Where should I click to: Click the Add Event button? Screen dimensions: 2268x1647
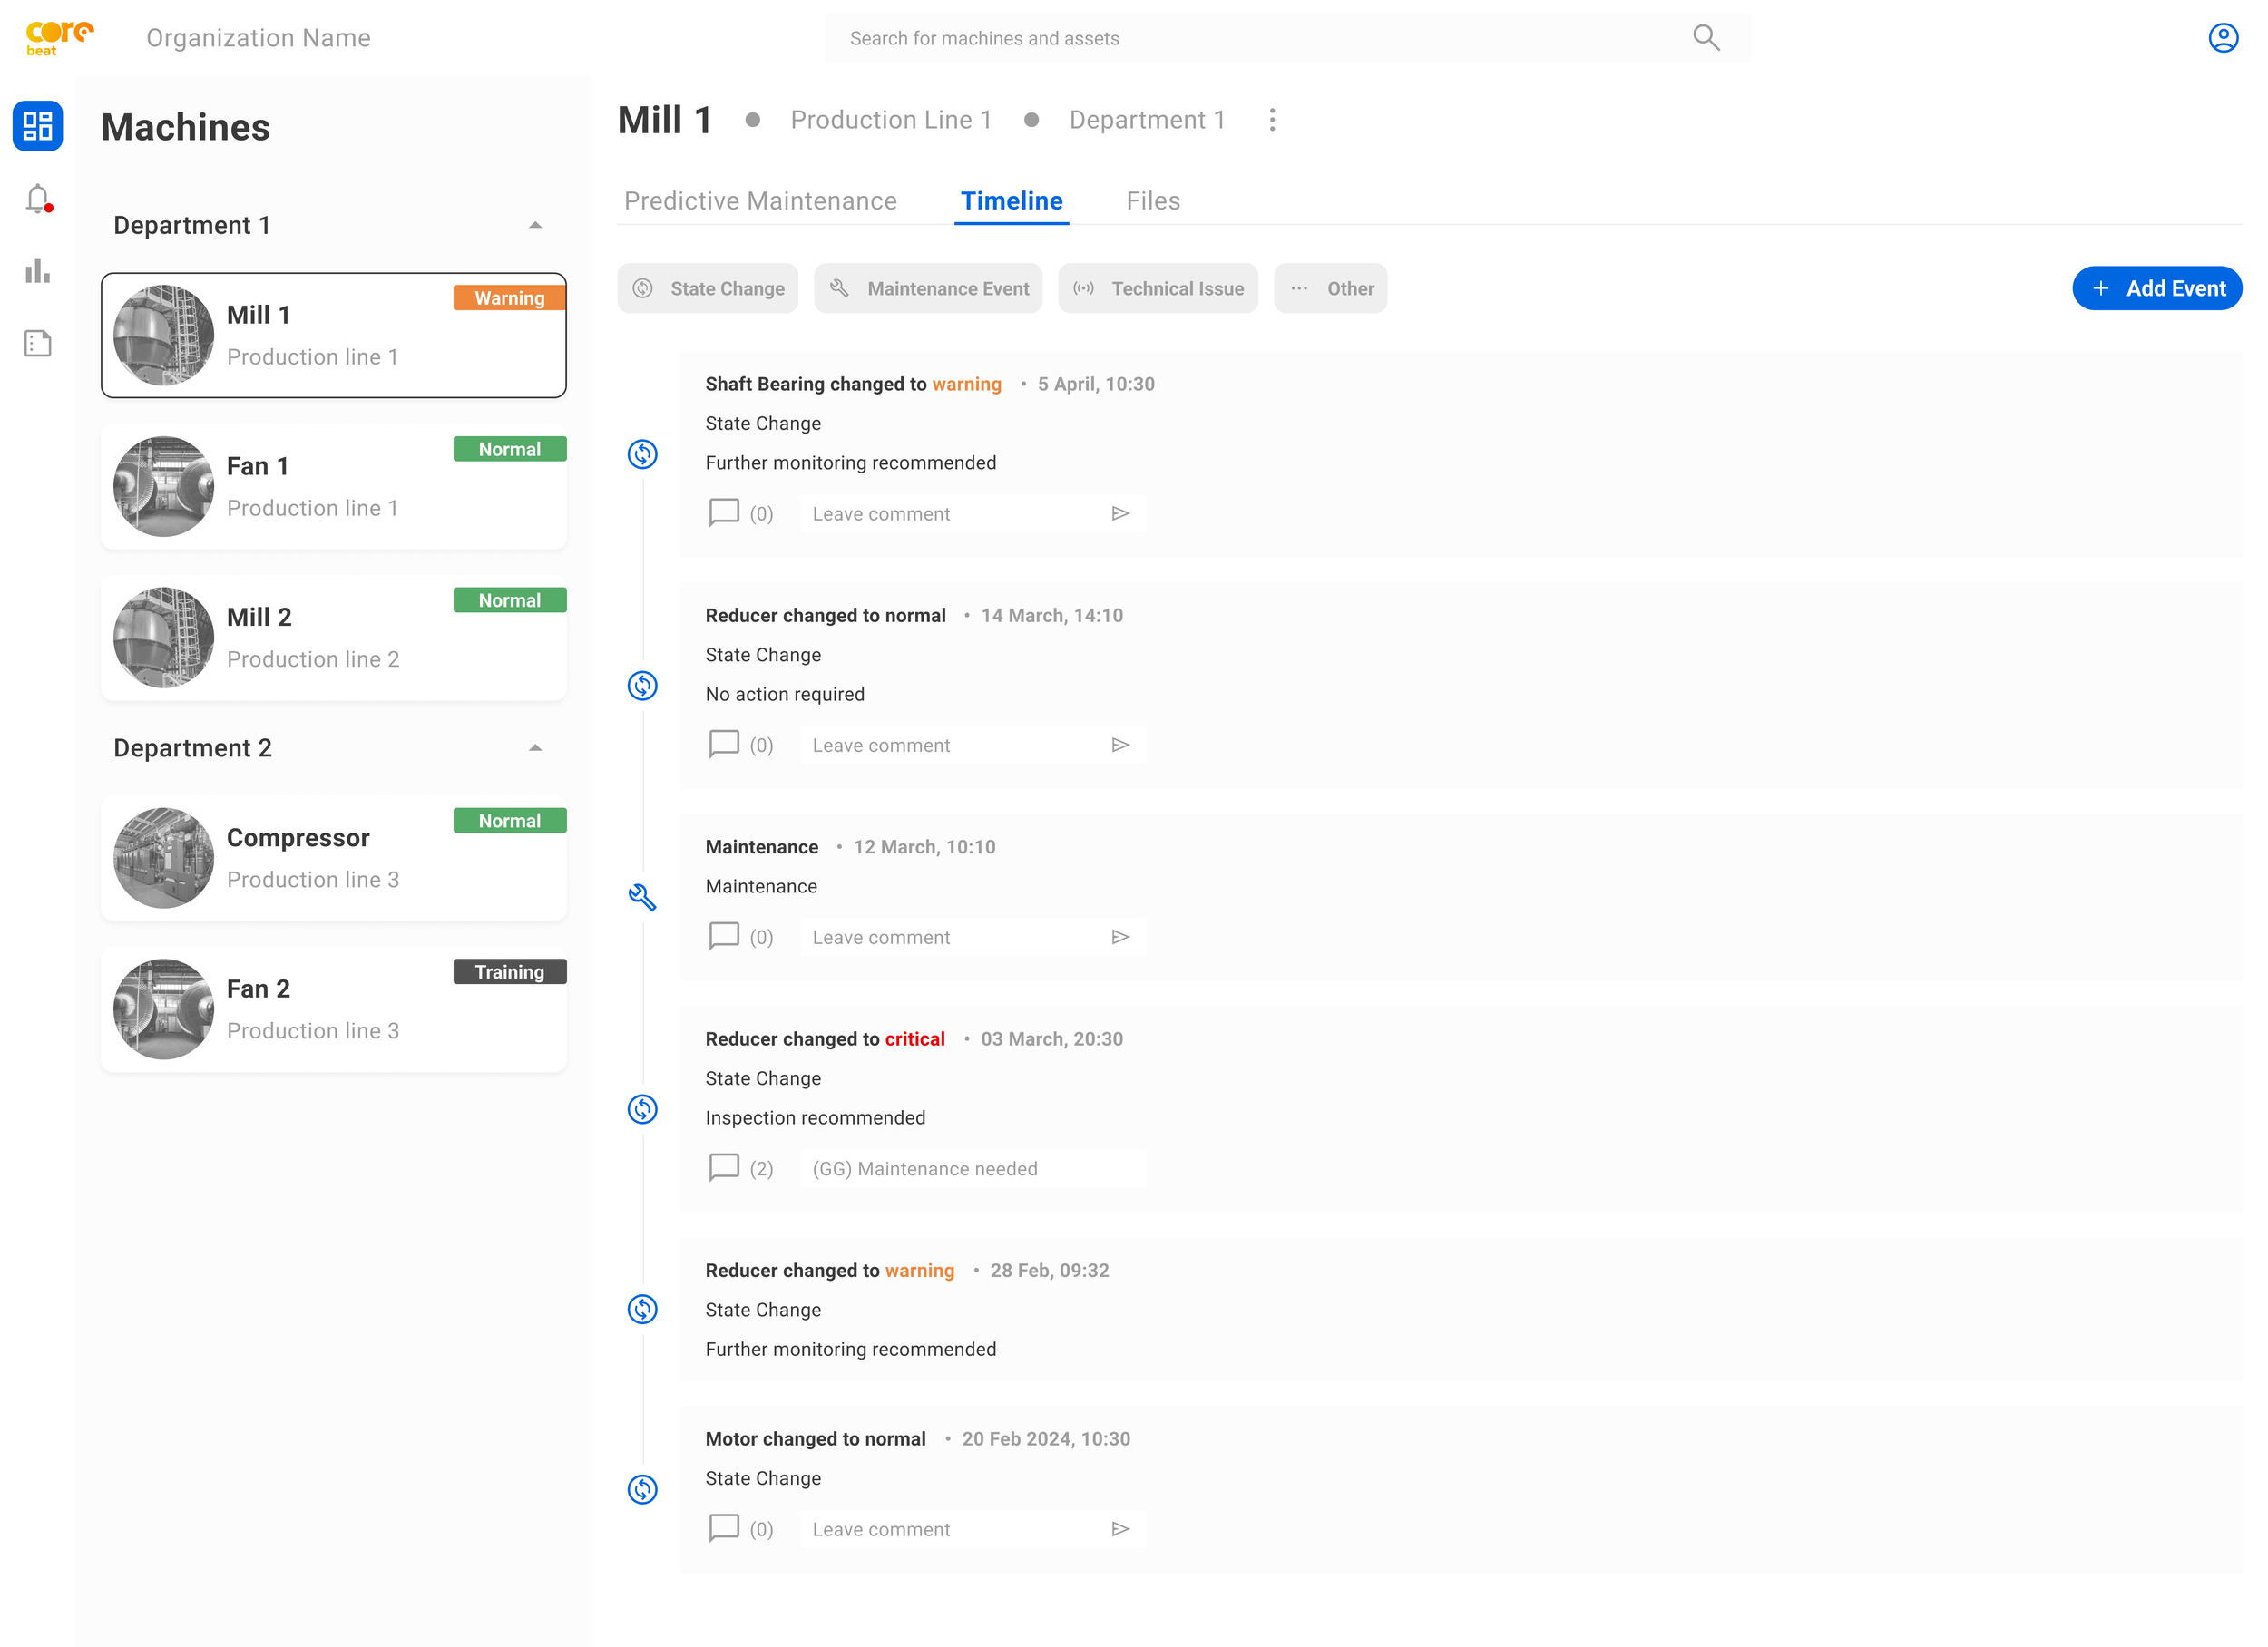[2156, 288]
